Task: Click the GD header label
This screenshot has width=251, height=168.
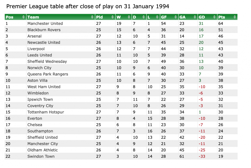Action: point(202,17)
